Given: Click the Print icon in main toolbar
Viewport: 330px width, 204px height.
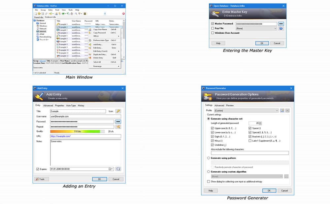Looking at the screenshot, I should (72, 14).
